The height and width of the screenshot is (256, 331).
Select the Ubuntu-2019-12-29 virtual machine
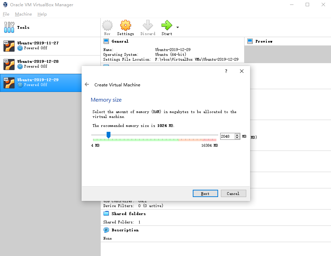pyautogui.click(x=41, y=83)
